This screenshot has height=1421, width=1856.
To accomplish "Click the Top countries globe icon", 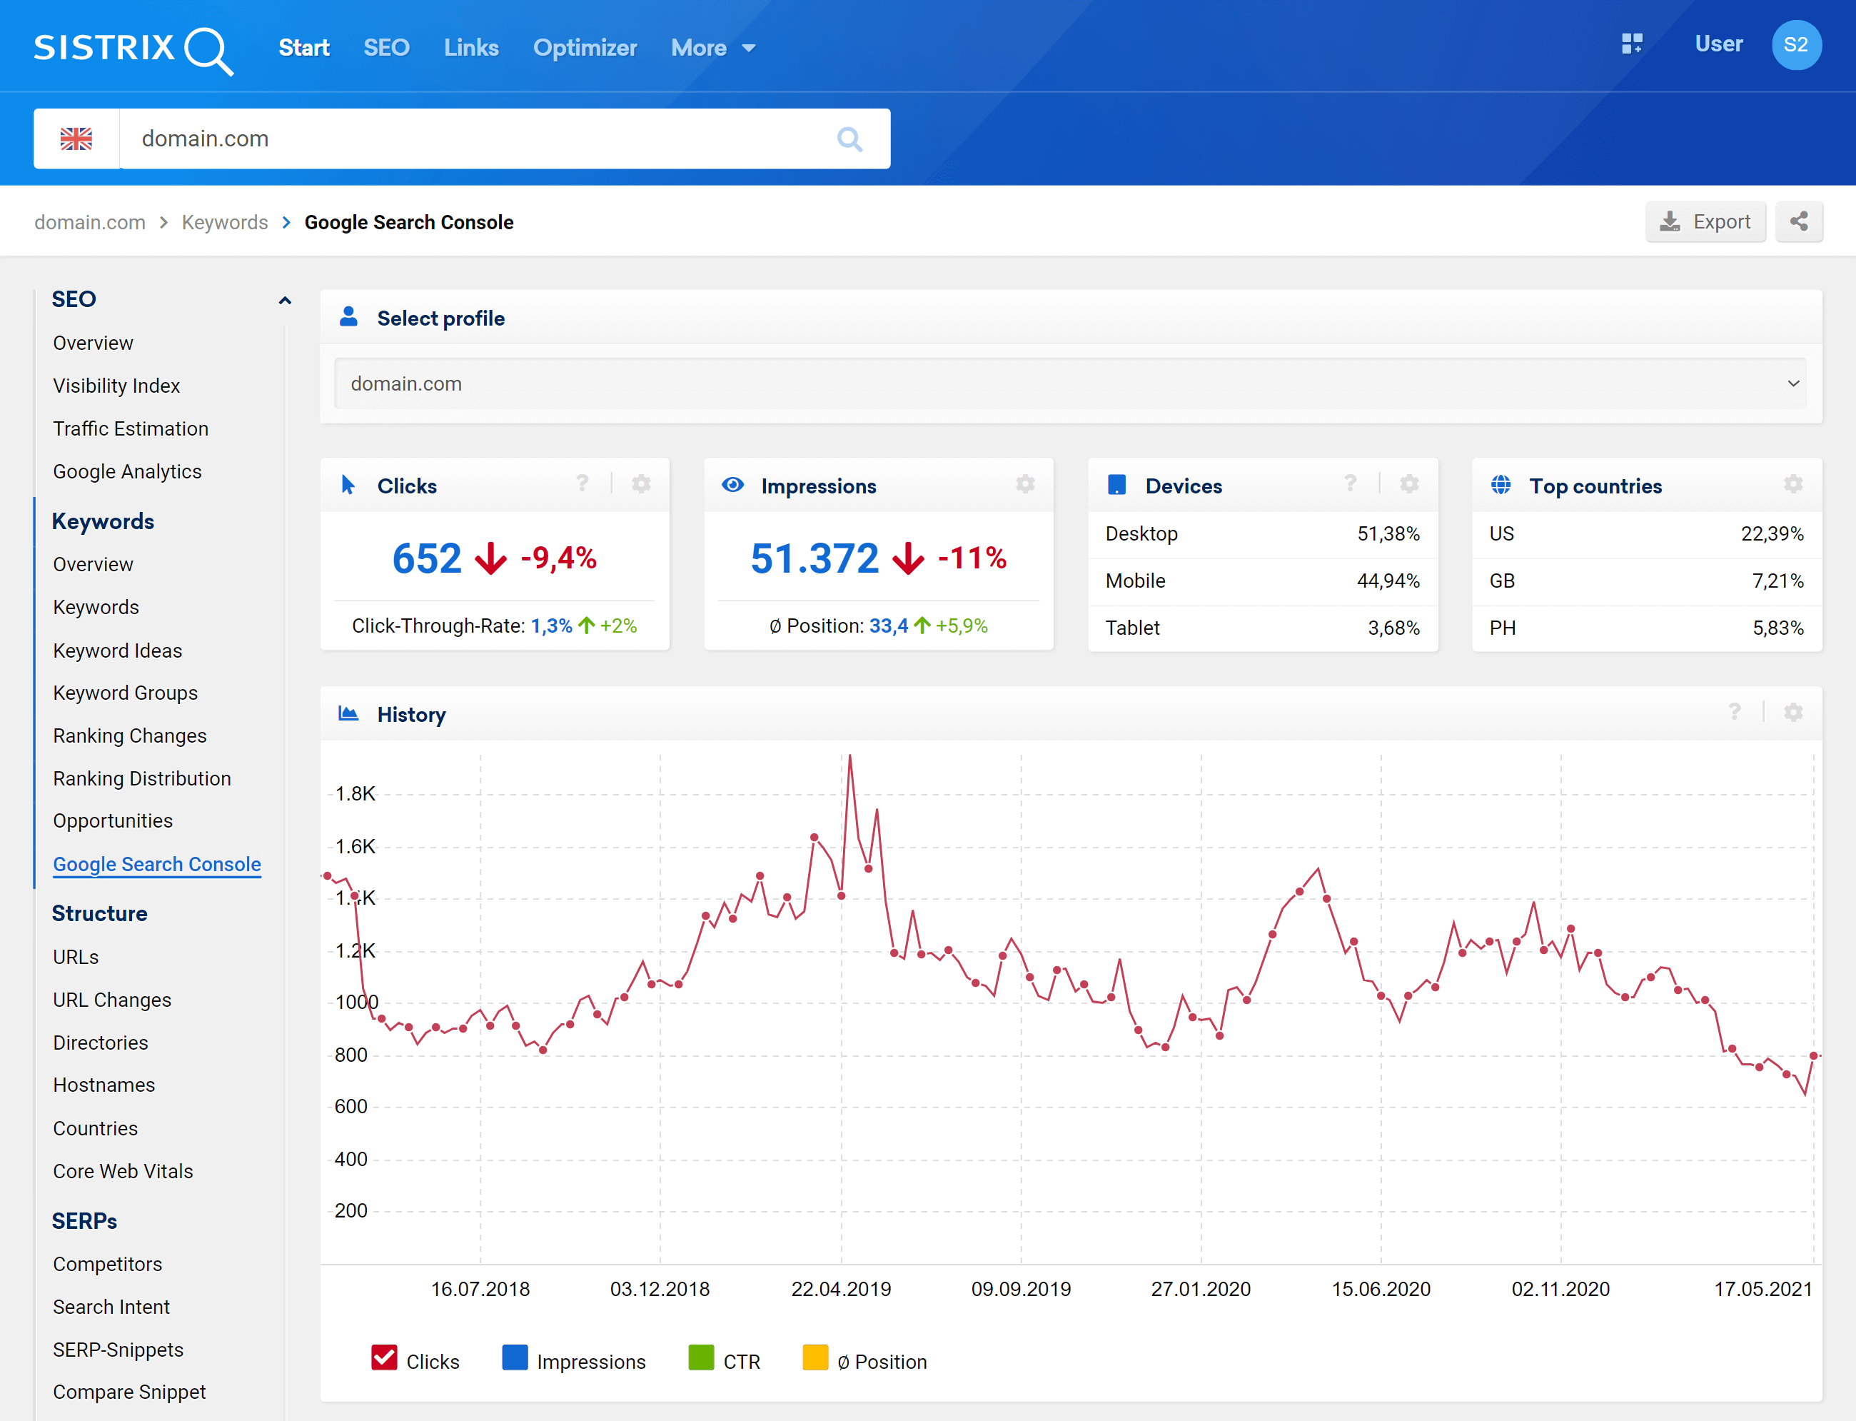I will (x=1501, y=485).
